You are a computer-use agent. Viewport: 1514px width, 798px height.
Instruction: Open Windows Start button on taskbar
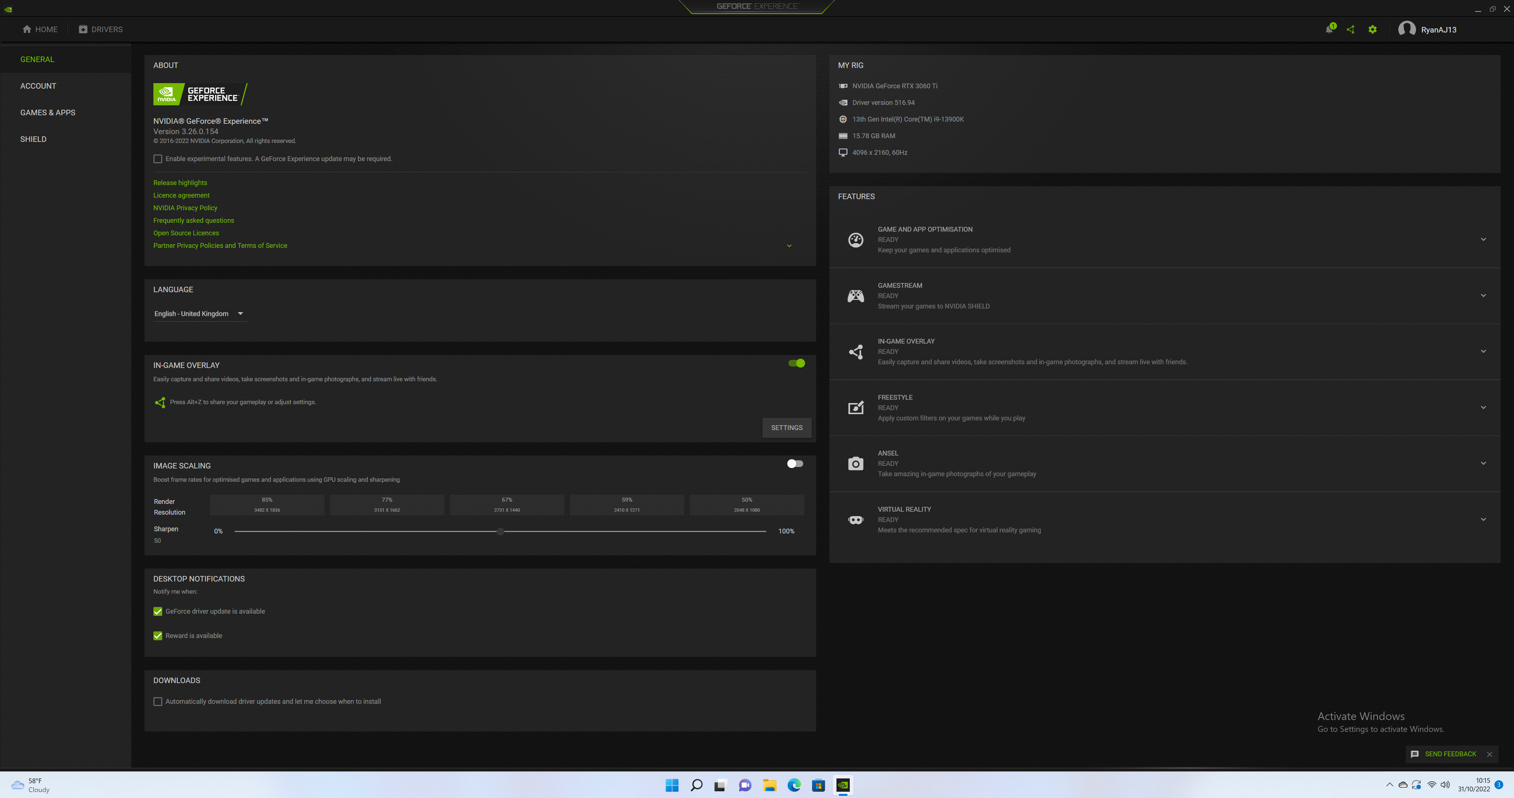(x=672, y=785)
